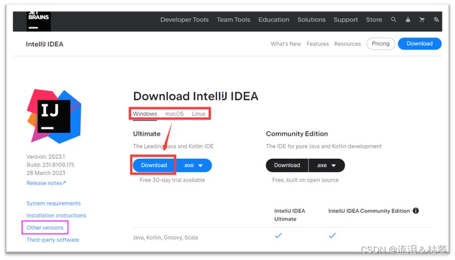455x260 pixels.
Task: Go to What's New page
Action: 286,44
